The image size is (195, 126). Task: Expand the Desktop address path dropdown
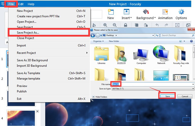click(153, 35)
